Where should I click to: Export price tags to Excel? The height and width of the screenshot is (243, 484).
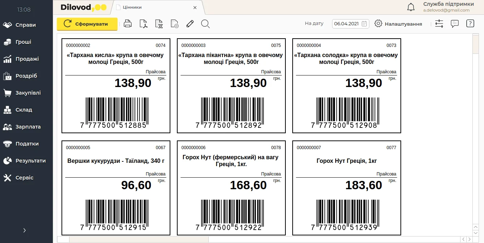tap(159, 24)
